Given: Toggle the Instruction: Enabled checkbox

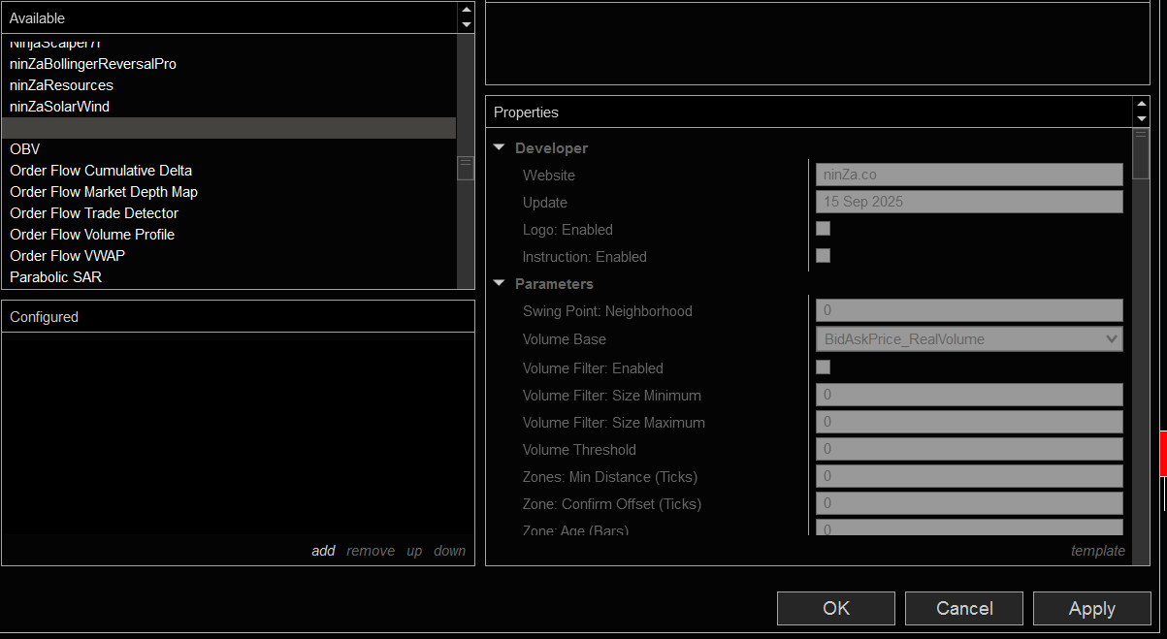Looking at the screenshot, I should point(823,256).
